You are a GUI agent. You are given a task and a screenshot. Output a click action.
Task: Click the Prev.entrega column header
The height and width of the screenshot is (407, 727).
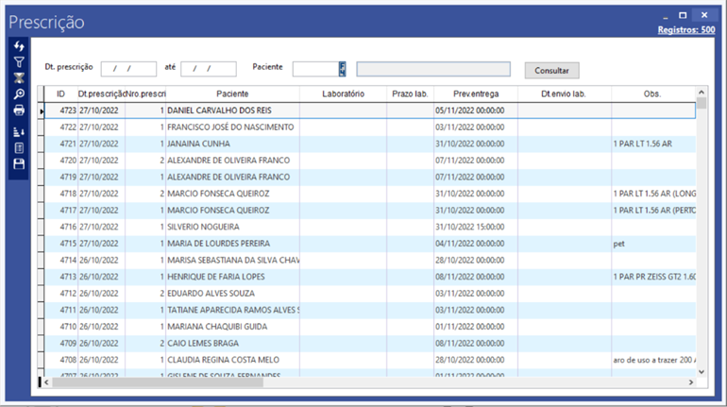[475, 93]
